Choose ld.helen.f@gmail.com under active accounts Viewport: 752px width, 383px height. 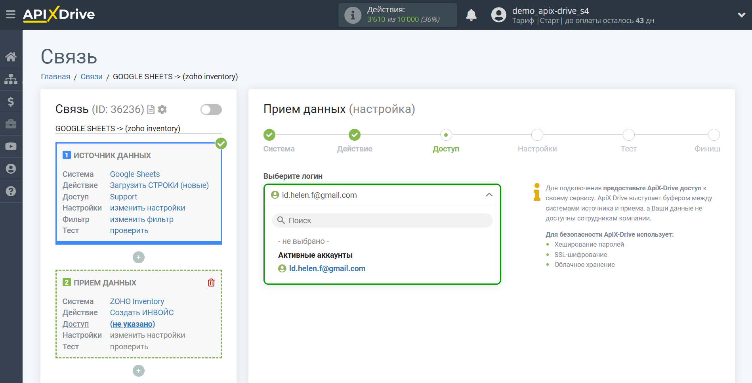(x=322, y=268)
